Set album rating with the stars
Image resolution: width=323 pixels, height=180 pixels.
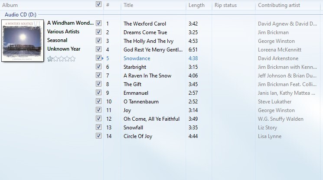(x=62, y=59)
